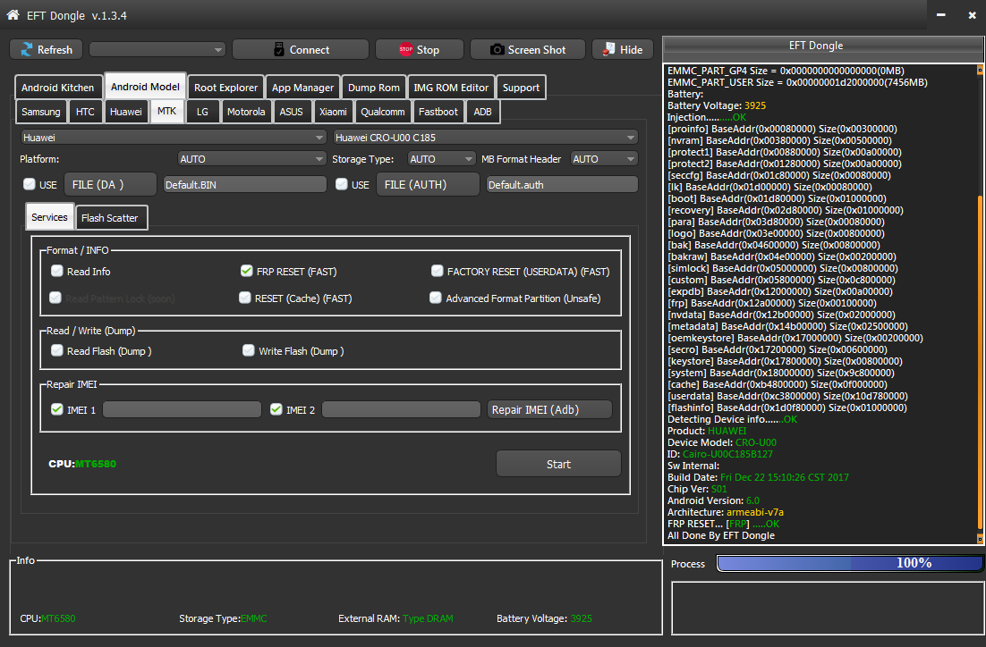Open the Android Kitchen tab

[58, 88]
